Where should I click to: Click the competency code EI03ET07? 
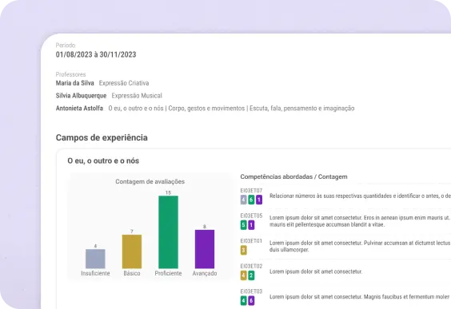click(251, 191)
